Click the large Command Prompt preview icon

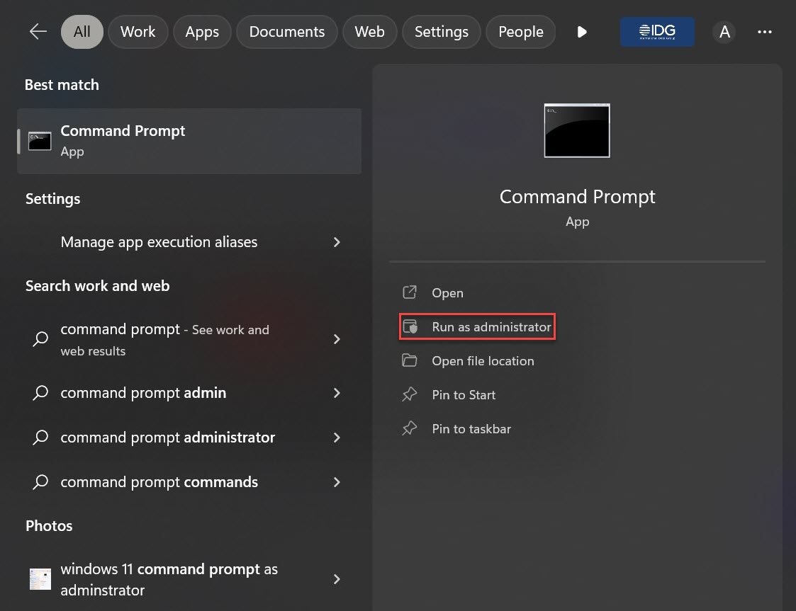click(577, 130)
